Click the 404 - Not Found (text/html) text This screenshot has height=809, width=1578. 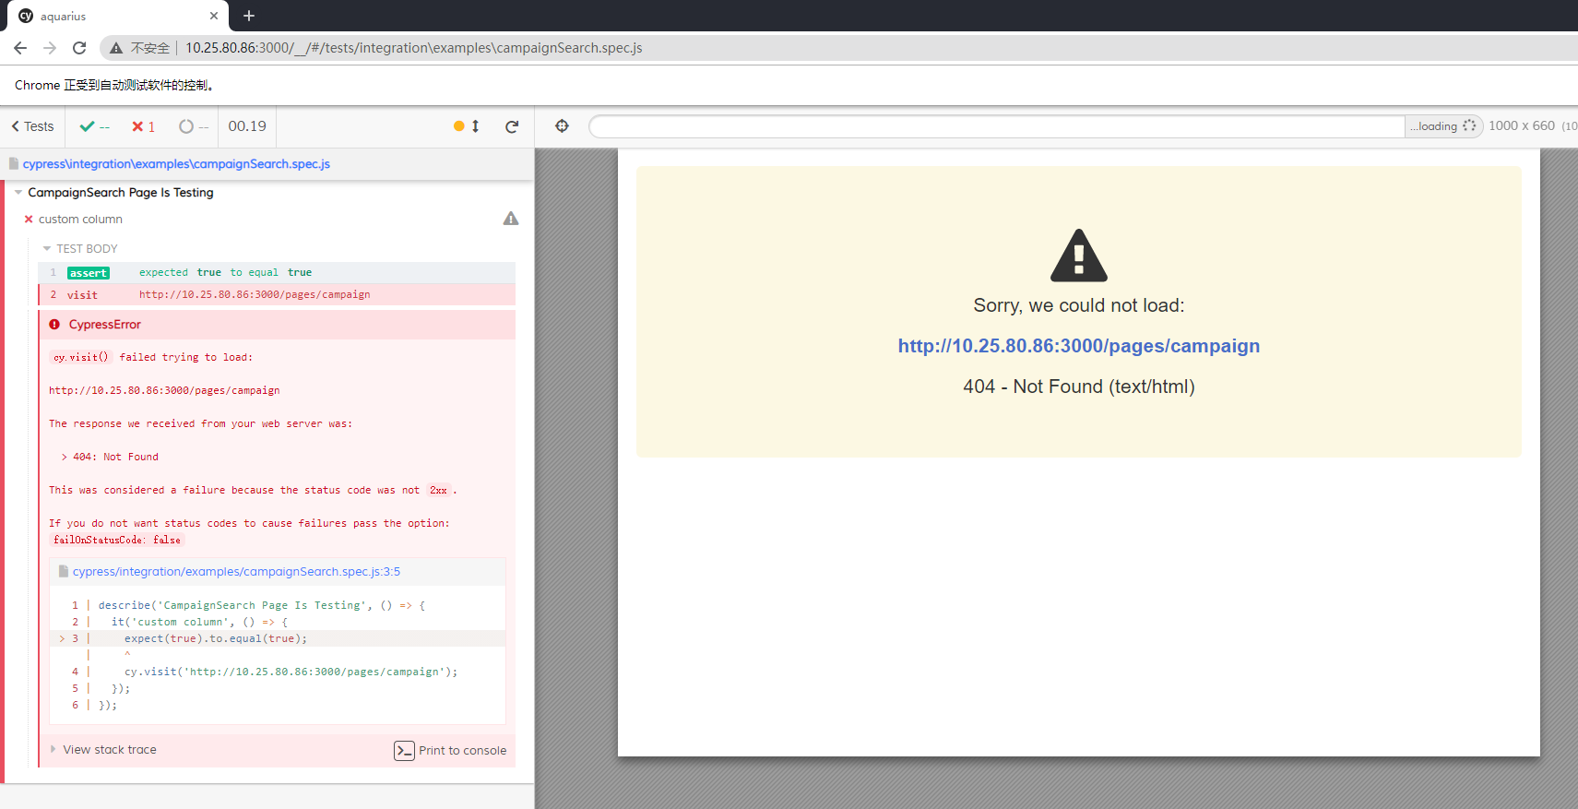(x=1079, y=387)
